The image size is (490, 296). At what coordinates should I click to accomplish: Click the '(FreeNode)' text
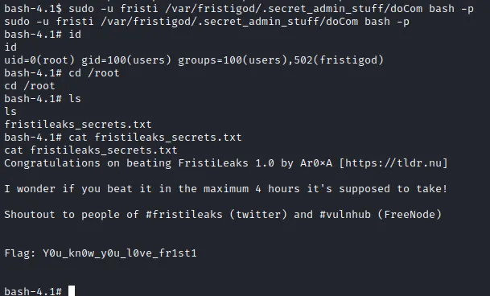[x=410, y=215]
